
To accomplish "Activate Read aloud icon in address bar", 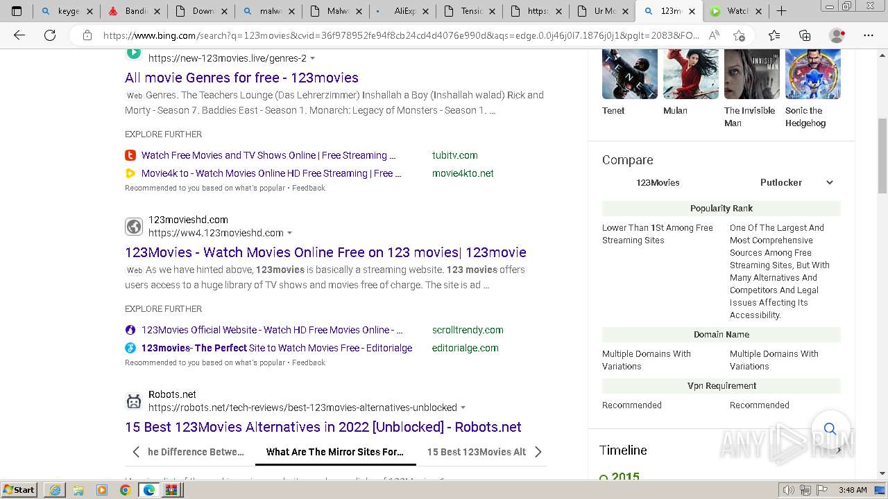I will tap(714, 35).
